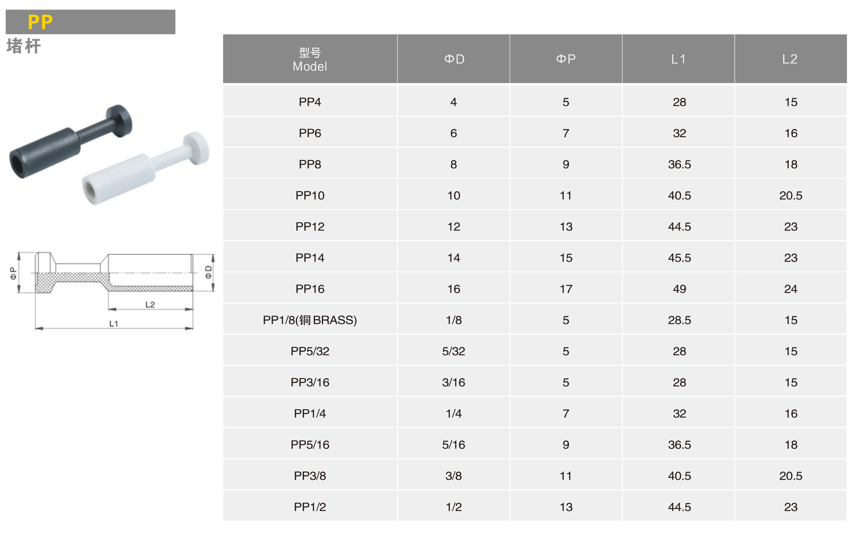Select the PP1/8 BRASS model cell

(x=310, y=320)
